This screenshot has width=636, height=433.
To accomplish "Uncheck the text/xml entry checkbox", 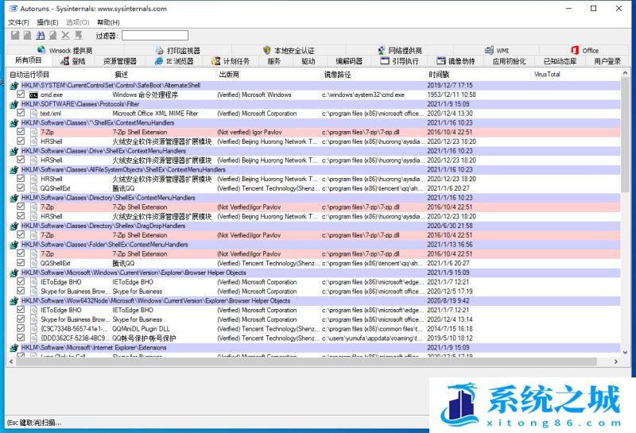I will tap(21, 113).
